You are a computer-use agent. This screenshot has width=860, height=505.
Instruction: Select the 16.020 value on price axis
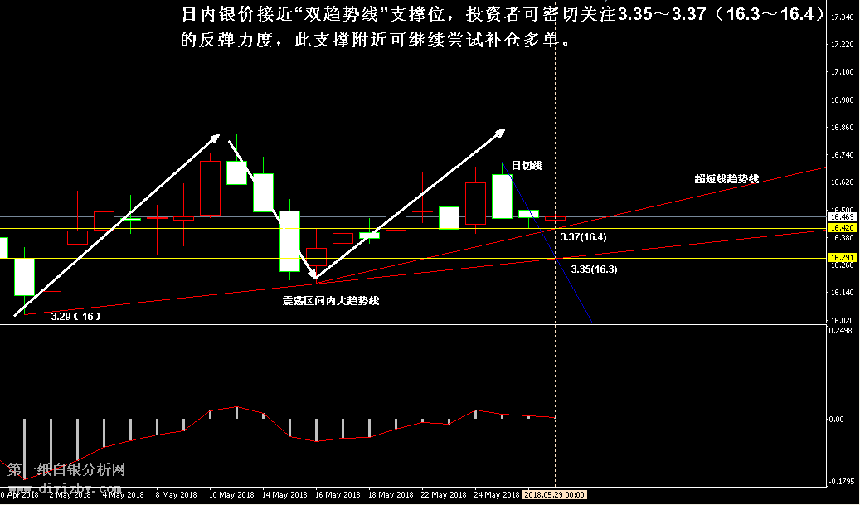coord(842,320)
